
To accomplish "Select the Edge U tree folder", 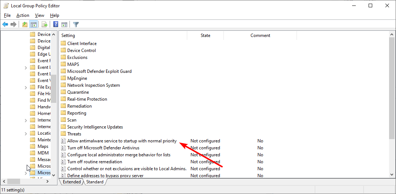I will 41,54.
